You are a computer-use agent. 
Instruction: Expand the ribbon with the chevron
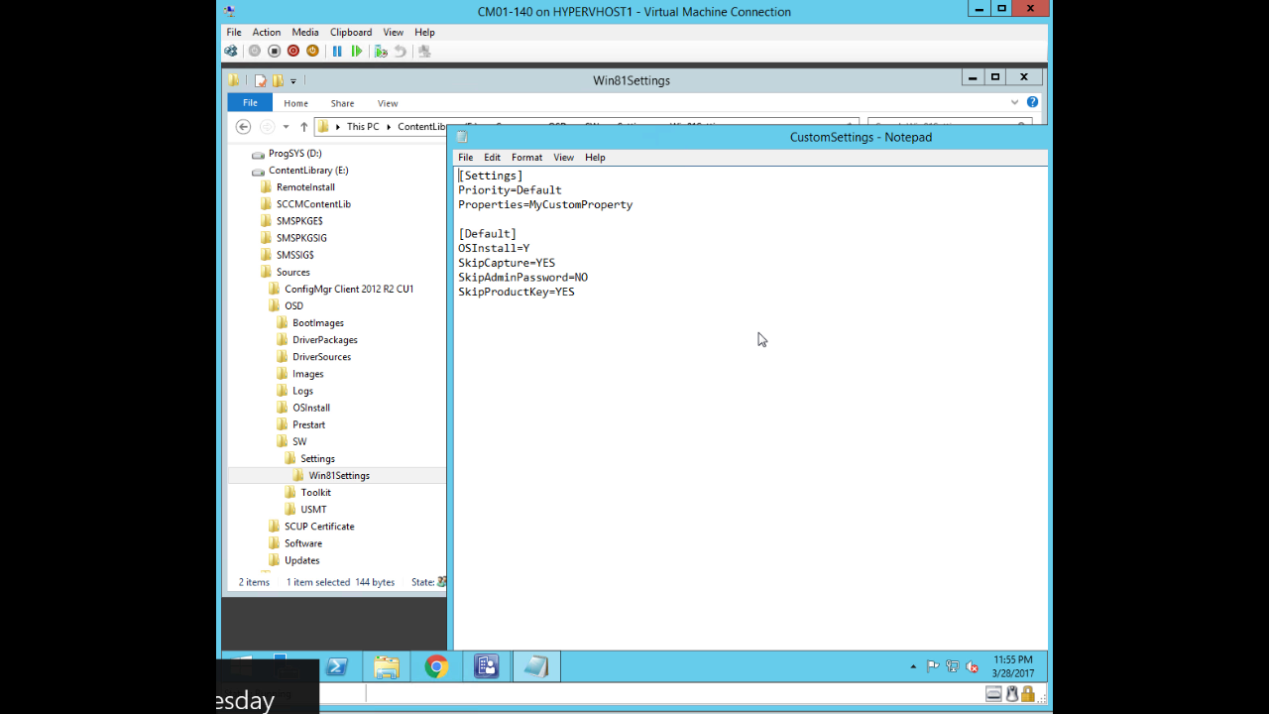[x=1014, y=102]
